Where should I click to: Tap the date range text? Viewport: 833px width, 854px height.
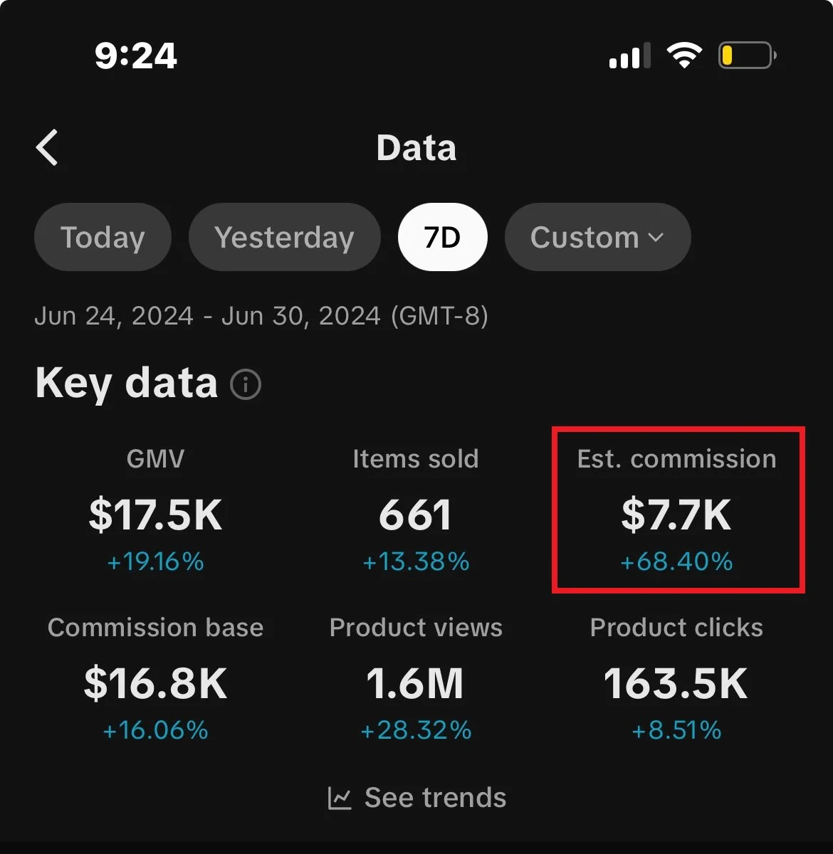[261, 315]
